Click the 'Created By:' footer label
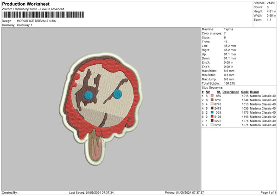 (10, 192)
